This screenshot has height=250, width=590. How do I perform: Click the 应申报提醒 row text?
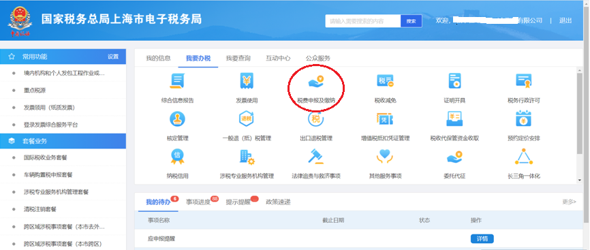pyautogui.click(x=161, y=238)
